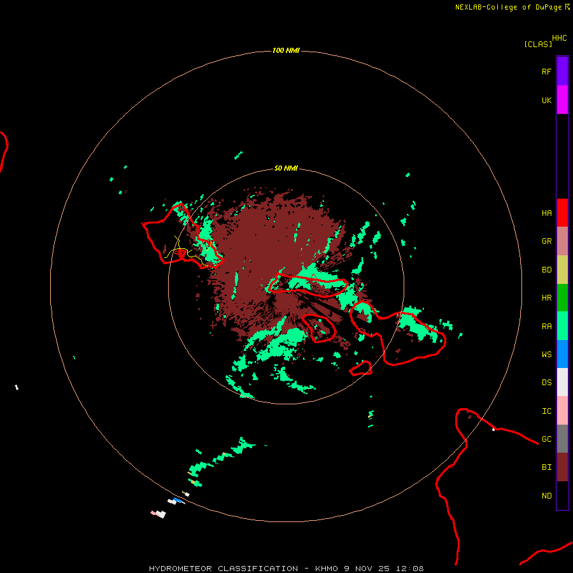Click the BI brown legend swatch
Screen dimensions: 573x573
point(562,467)
